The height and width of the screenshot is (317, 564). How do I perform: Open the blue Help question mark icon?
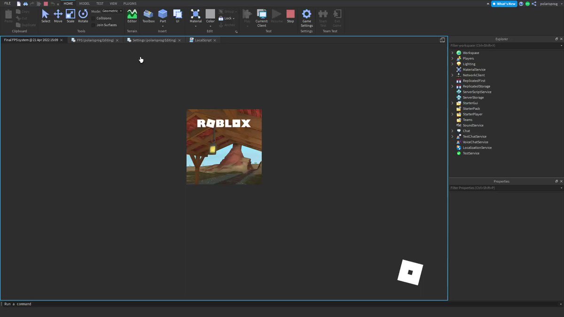521,3
